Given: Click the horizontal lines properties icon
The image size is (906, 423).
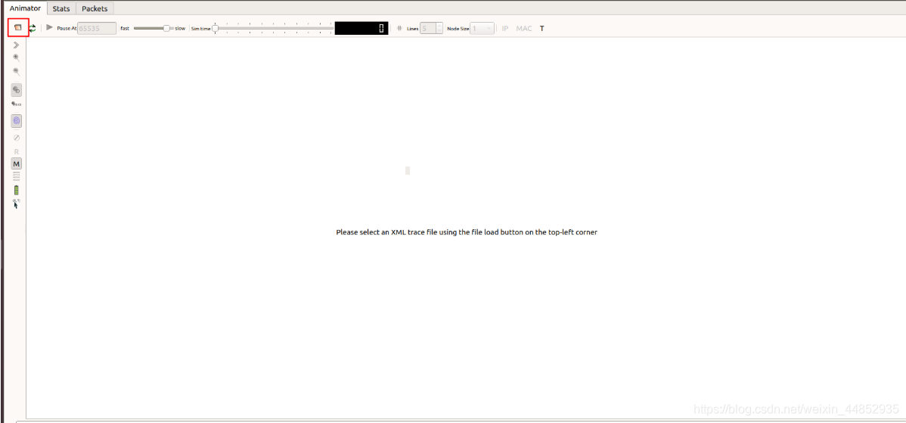Looking at the screenshot, I should pyautogui.click(x=17, y=176).
